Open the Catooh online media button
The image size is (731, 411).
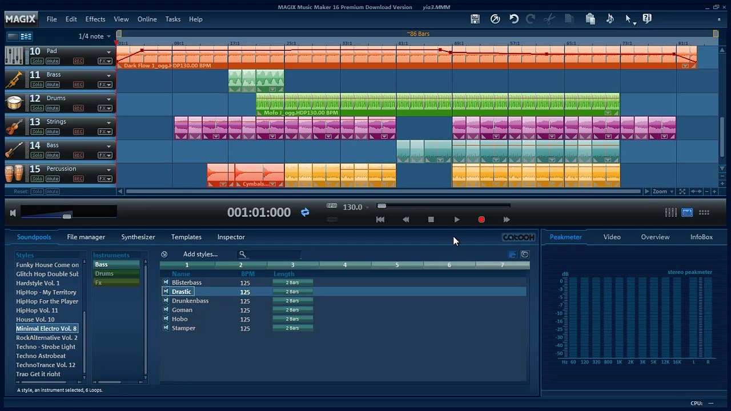pyautogui.click(x=519, y=237)
